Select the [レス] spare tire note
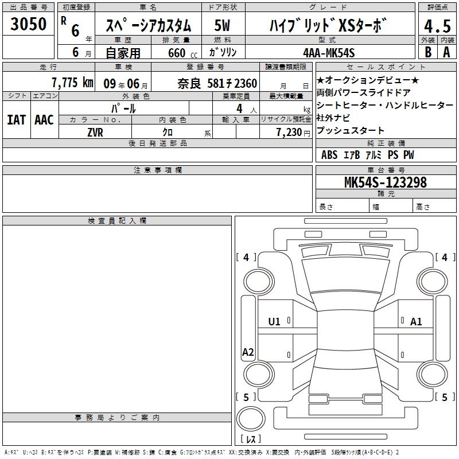This screenshot has height=459, width=459. coord(251,439)
